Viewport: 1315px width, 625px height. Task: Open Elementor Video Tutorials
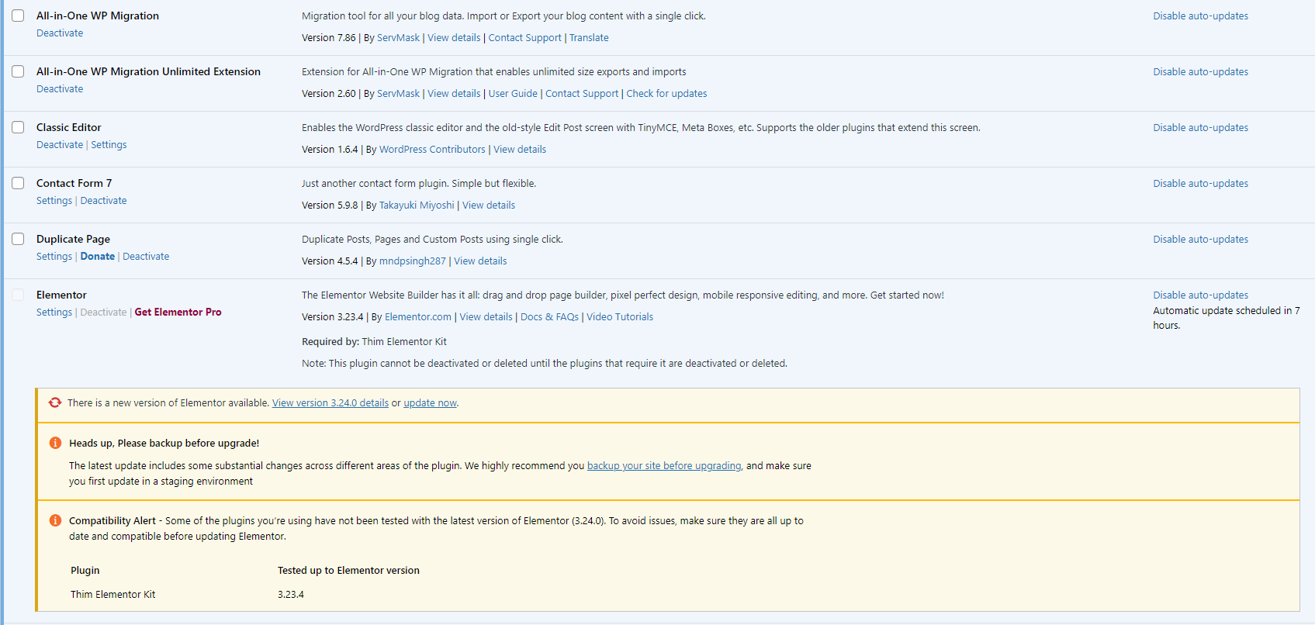620,317
